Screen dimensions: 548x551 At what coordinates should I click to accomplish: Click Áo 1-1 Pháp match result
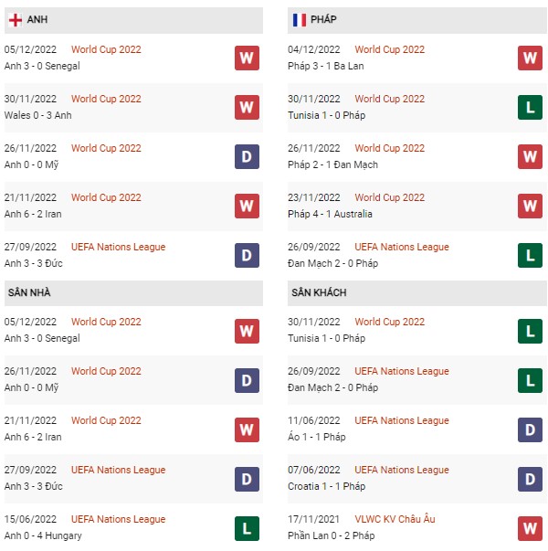point(318,437)
